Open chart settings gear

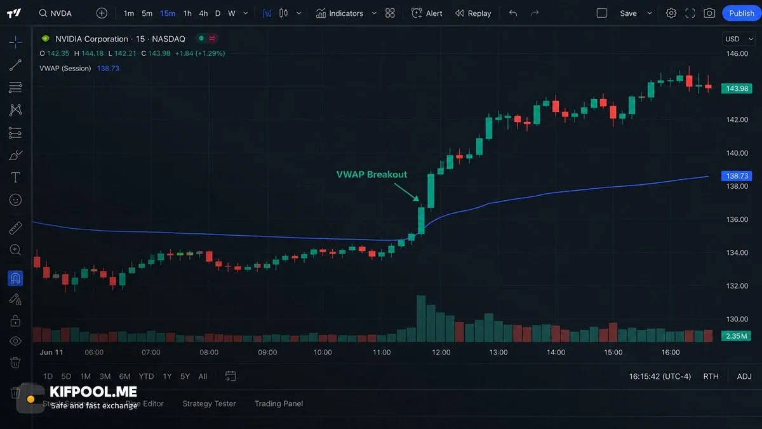tap(671, 13)
